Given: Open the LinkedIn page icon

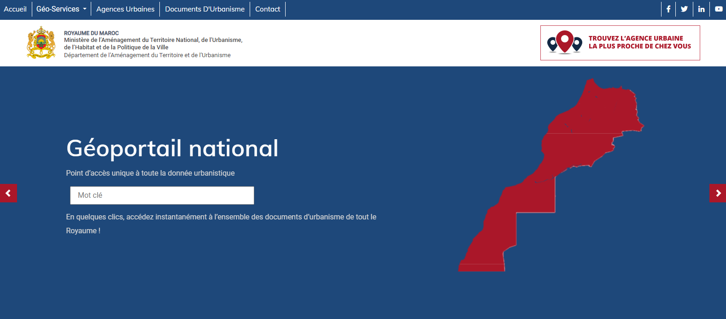Looking at the screenshot, I should (701, 9).
